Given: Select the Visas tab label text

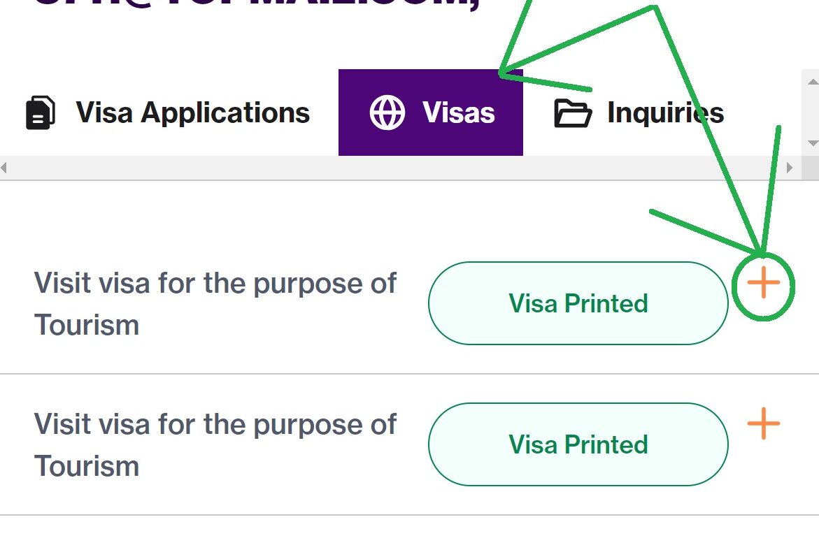Looking at the screenshot, I should pos(459,112).
